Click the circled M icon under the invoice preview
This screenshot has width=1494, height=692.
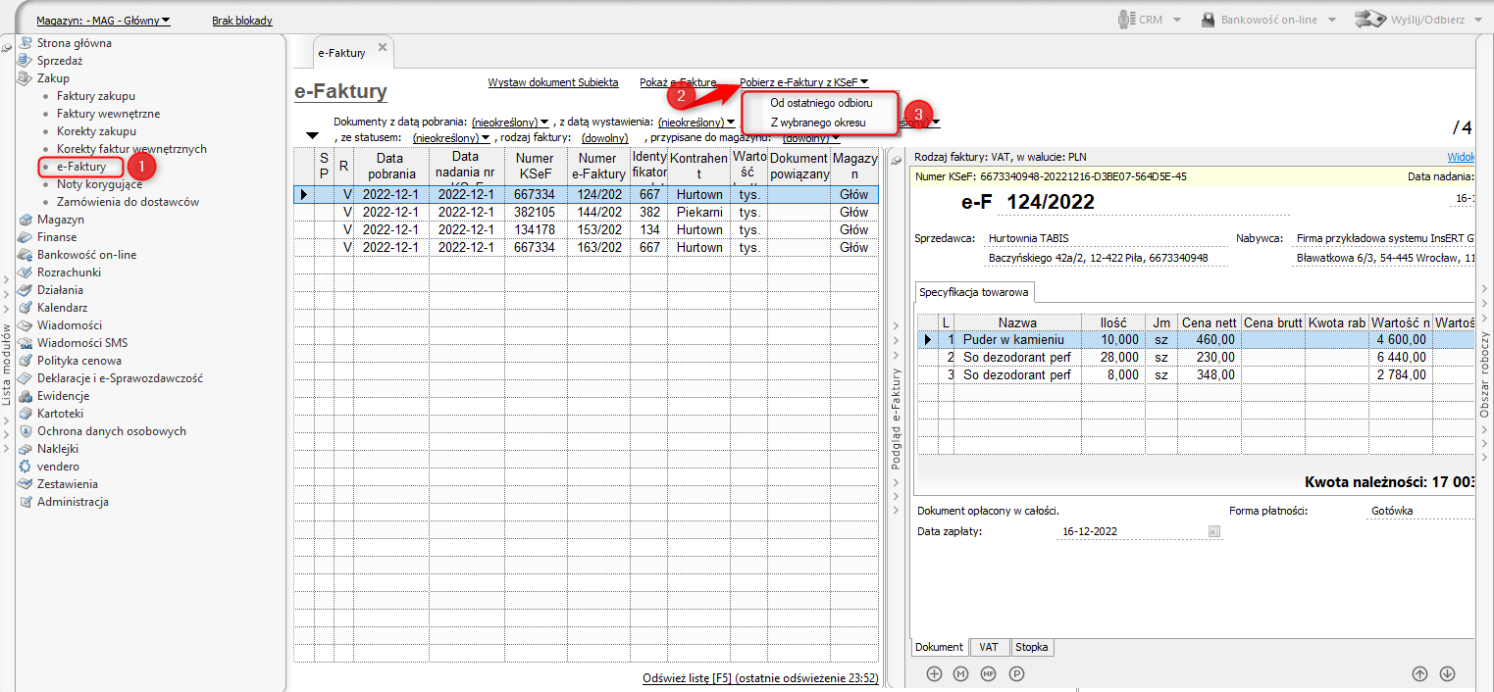point(961,673)
